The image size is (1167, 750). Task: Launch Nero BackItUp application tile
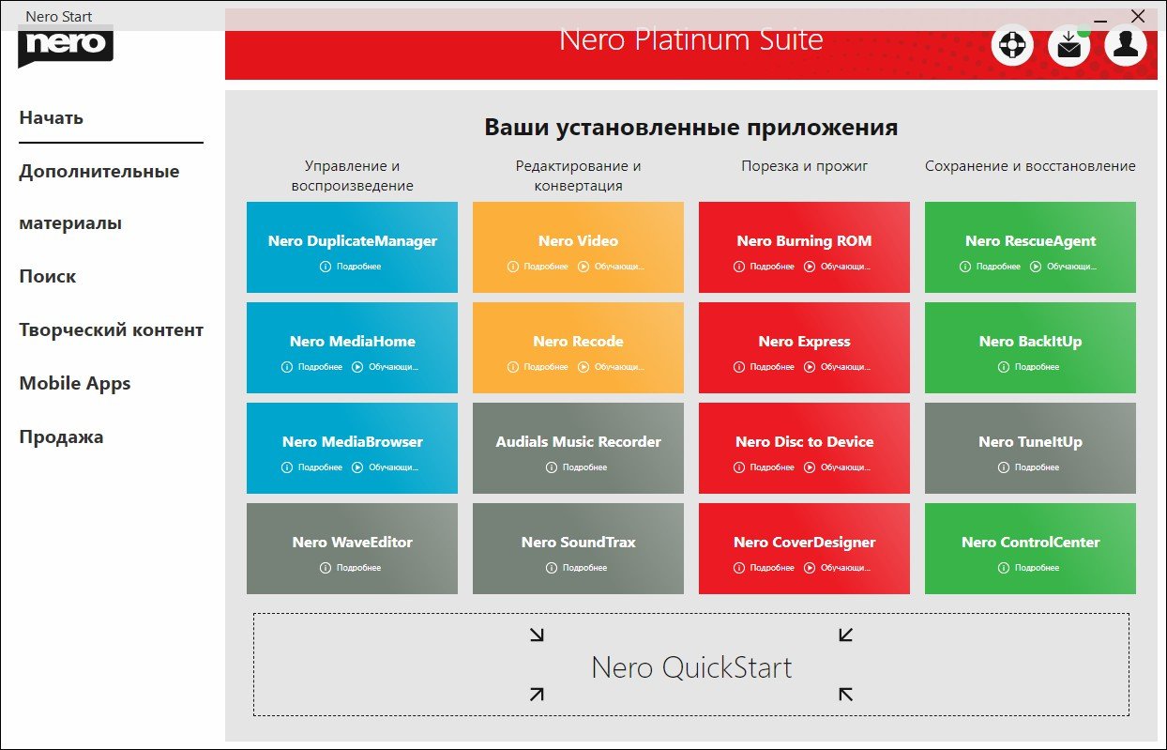coord(1030,341)
